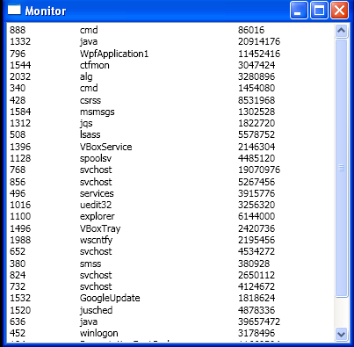Select process ID 452
This screenshot has height=347, width=354.
coord(18,333)
